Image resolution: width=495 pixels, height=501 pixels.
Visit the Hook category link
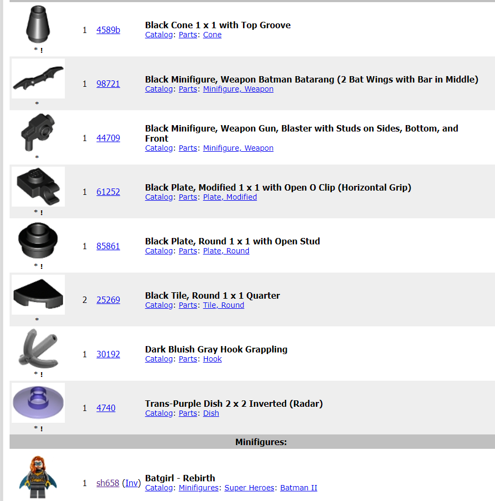[212, 359]
